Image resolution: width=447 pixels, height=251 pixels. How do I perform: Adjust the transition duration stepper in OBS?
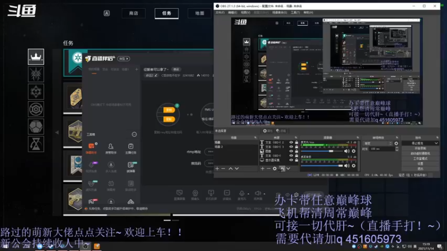(397, 149)
